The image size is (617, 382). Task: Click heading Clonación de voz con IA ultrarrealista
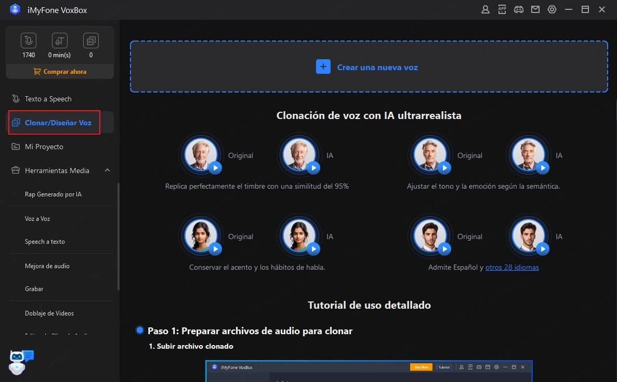tap(369, 115)
